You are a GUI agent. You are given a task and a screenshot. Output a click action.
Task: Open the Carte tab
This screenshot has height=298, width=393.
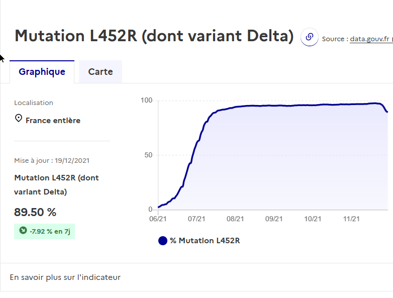101,72
